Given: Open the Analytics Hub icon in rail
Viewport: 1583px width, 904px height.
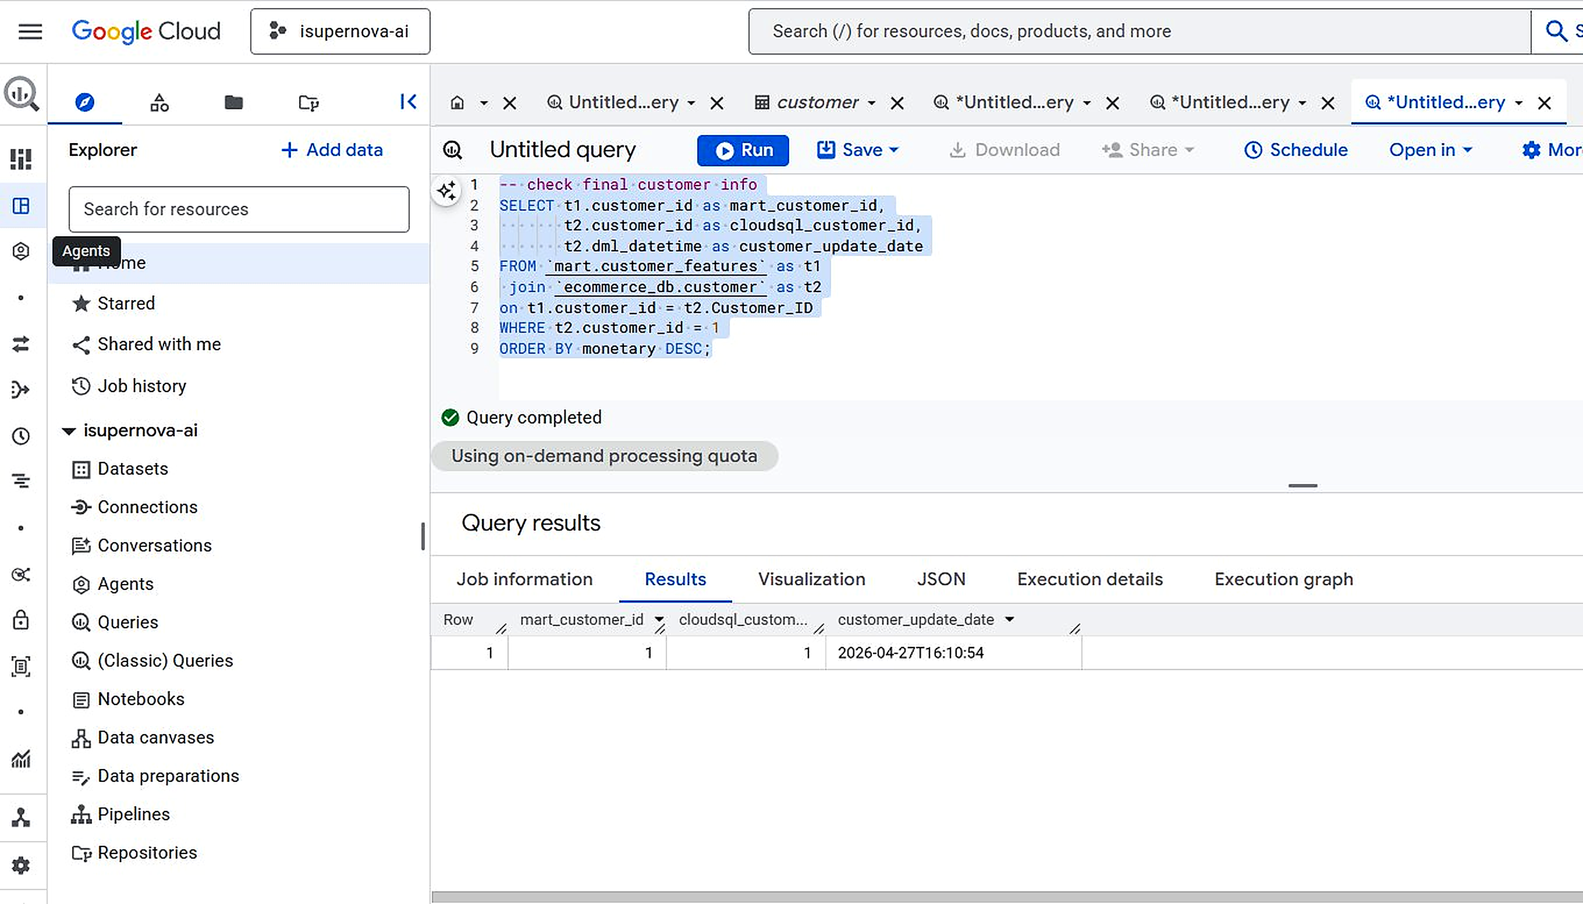Looking at the screenshot, I should tap(21, 574).
